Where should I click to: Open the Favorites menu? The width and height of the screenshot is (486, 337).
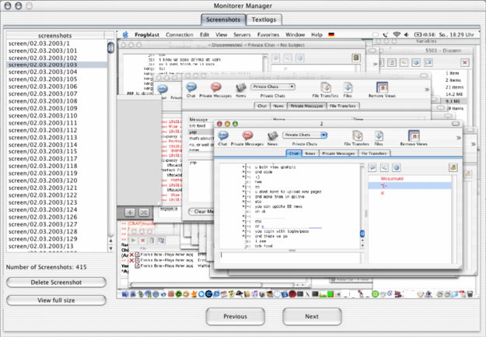point(268,35)
